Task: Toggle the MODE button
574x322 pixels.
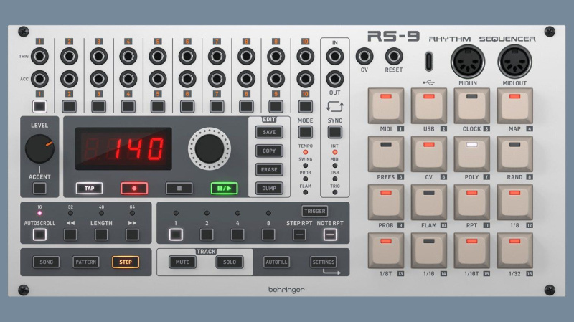Action: (x=305, y=132)
